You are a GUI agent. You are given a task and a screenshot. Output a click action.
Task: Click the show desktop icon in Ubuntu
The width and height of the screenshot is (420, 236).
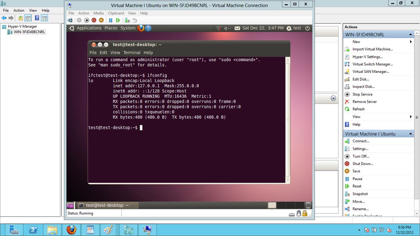(70, 205)
